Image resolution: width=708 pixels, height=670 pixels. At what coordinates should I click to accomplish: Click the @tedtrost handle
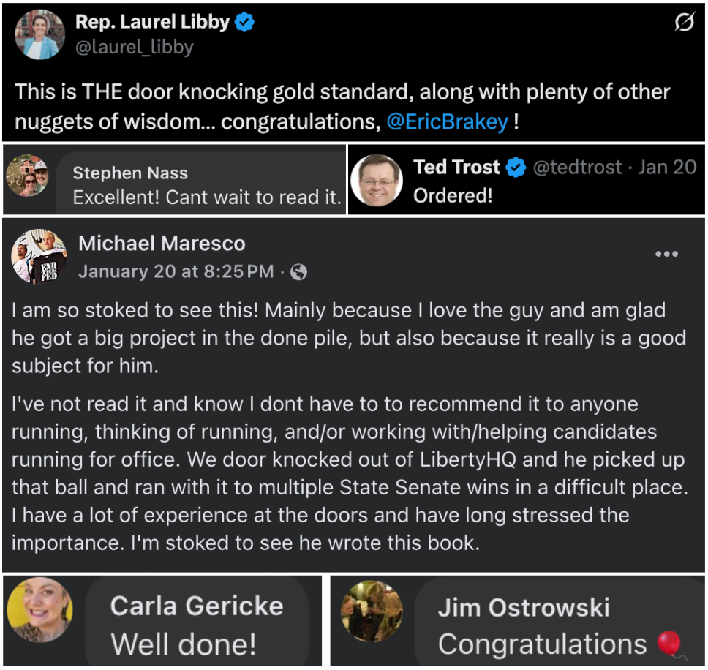click(579, 167)
